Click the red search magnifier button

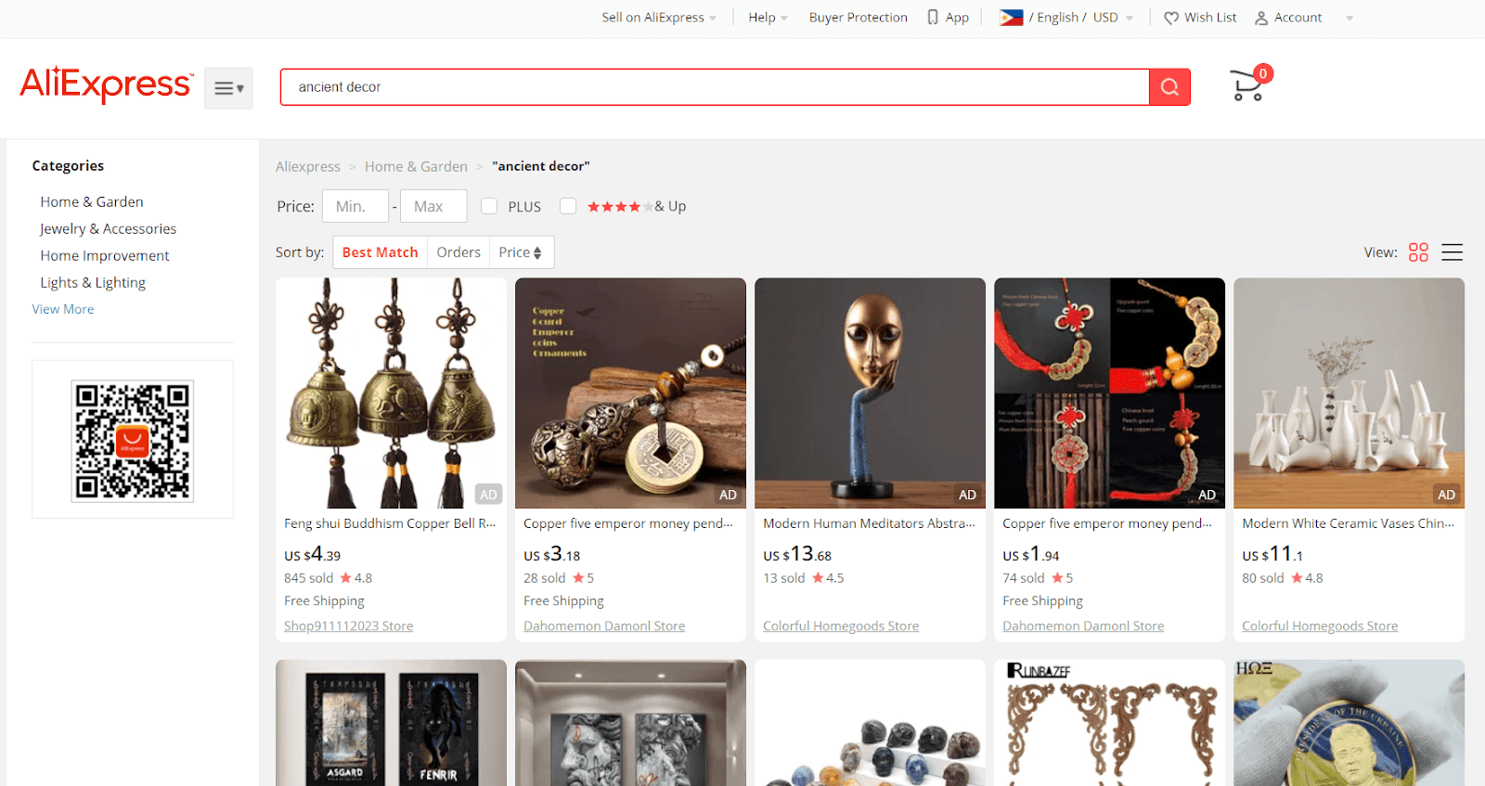click(1169, 87)
